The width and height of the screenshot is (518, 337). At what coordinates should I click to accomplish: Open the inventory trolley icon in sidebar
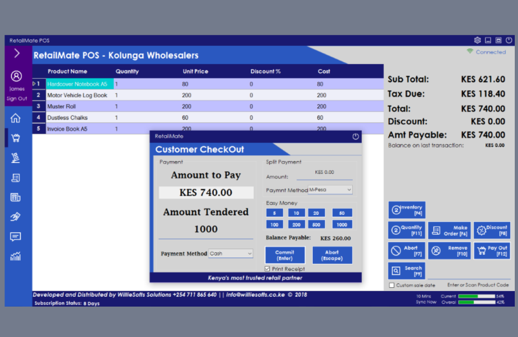click(16, 158)
